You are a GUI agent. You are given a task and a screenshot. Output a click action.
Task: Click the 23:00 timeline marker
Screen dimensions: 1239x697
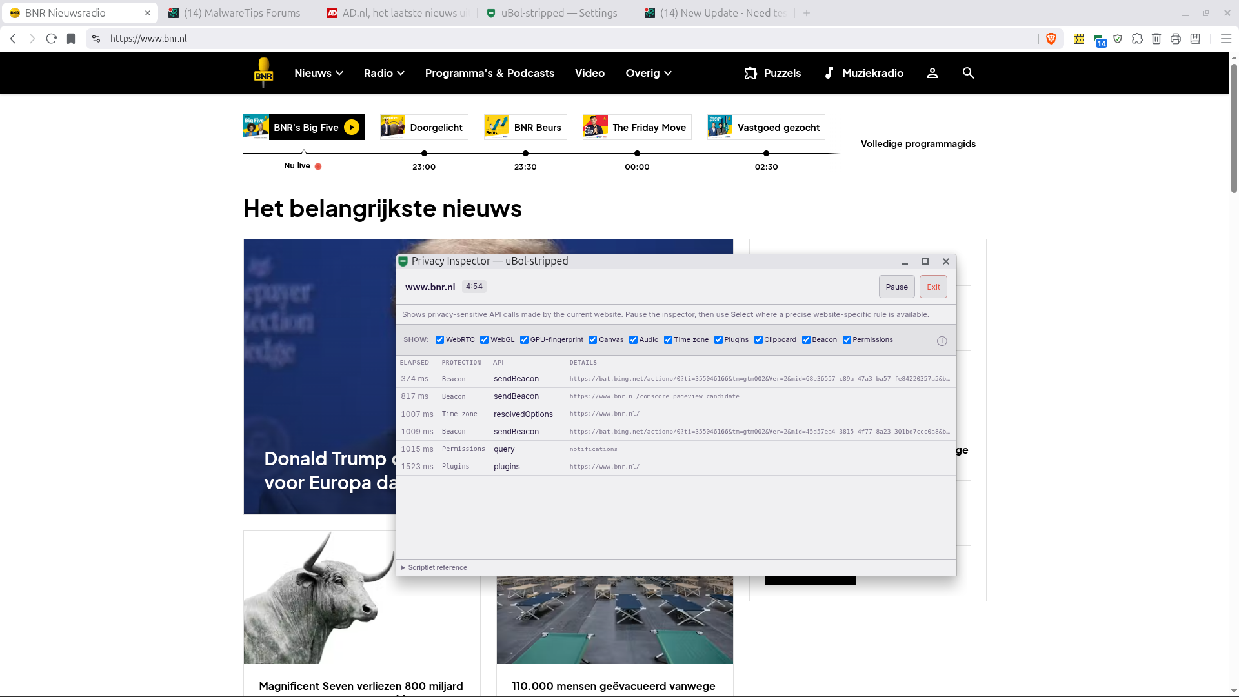coord(424,154)
